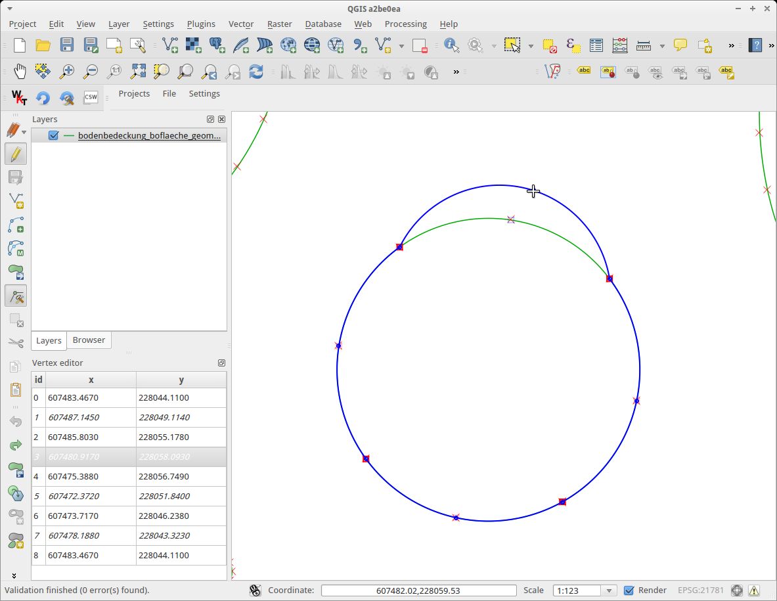Toggle the Render checkbox in status bar
777x601 pixels.
(x=629, y=590)
